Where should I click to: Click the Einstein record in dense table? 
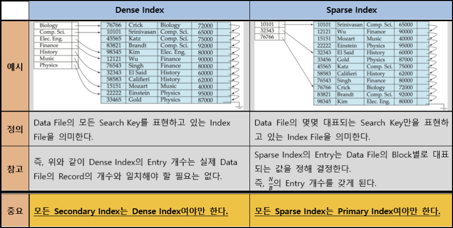click(x=166, y=93)
